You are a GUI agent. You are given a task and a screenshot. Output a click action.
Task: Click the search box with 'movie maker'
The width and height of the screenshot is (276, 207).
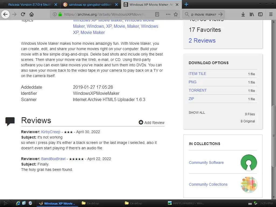[203, 14]
